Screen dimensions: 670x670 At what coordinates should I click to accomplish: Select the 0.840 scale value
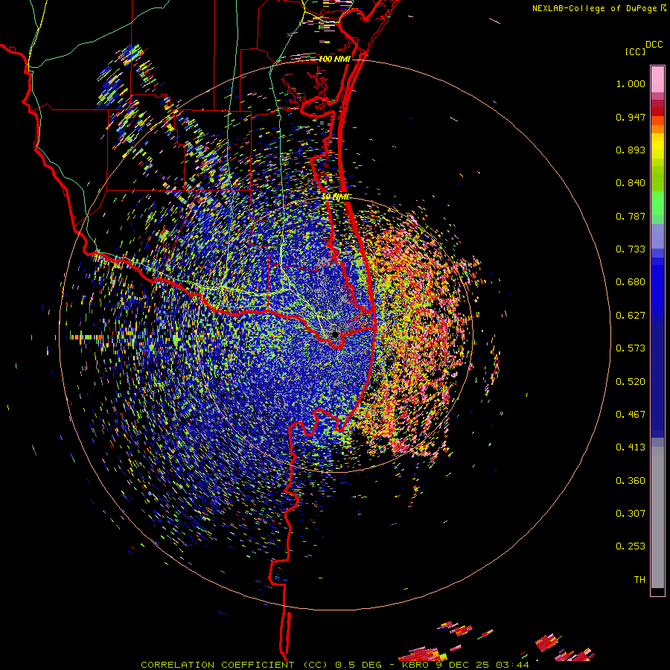coord(631,183)
